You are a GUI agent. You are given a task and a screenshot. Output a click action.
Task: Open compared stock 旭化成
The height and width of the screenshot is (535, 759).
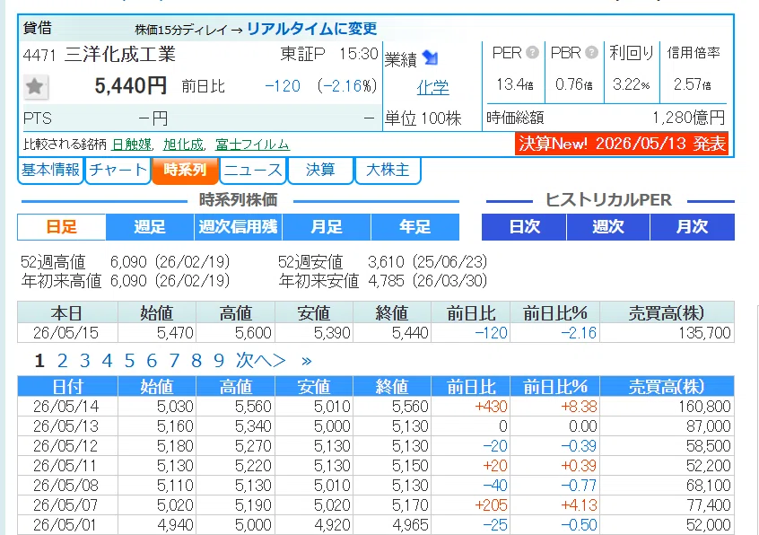coord(183,145)
